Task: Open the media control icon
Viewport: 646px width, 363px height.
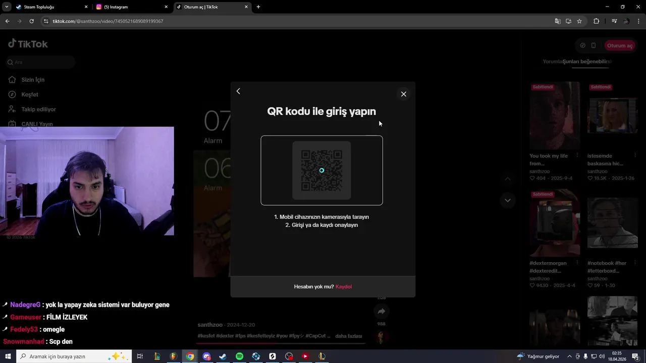Action: pyautogui.click(x=614, y=21)
